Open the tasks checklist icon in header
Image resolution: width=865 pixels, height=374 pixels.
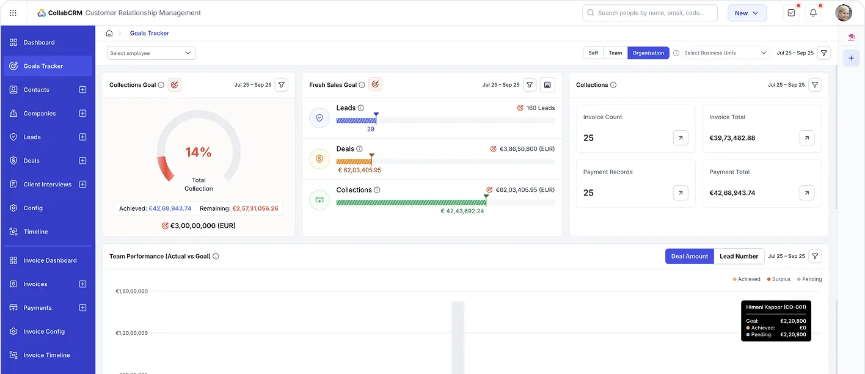(791, 13)
